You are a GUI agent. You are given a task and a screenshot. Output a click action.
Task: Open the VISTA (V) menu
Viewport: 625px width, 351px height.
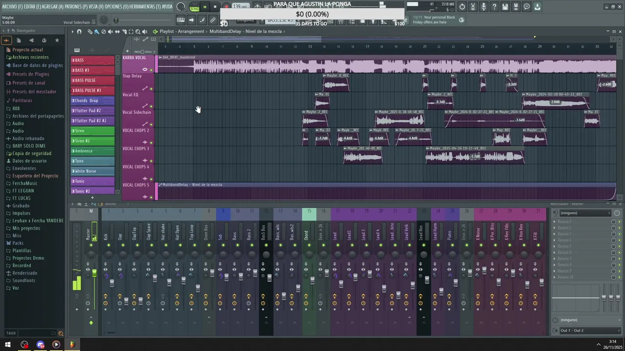click(97, 7)
